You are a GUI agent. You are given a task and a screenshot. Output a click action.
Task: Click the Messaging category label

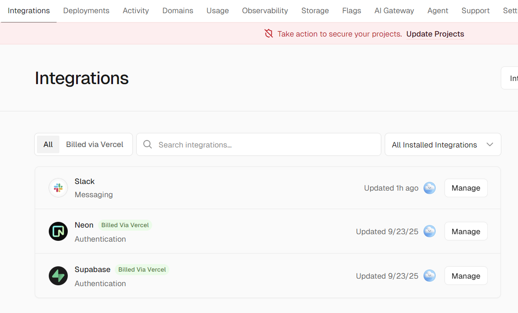(94, 195)
